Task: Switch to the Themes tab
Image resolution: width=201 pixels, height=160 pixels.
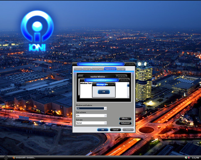Action: [78, 69]
